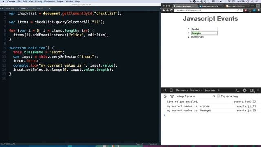The image size is (261, 147).
Task: Open the View menu
Action: coord(31,2)
